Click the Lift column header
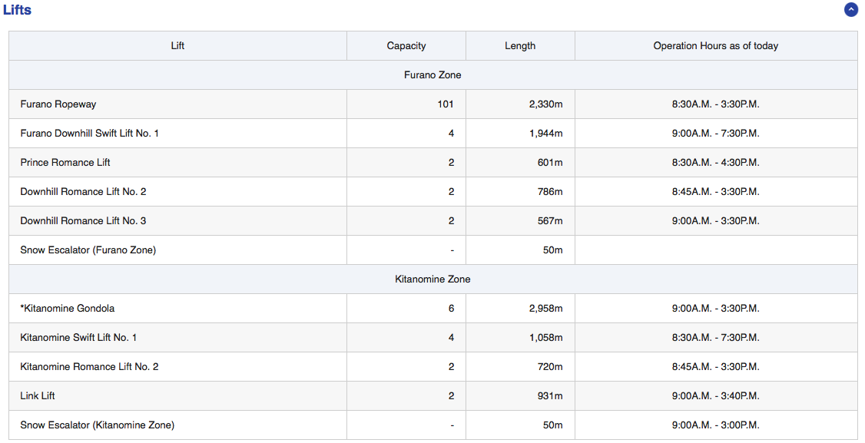Screen dimensions: 865x443 [x=177, y=46]
